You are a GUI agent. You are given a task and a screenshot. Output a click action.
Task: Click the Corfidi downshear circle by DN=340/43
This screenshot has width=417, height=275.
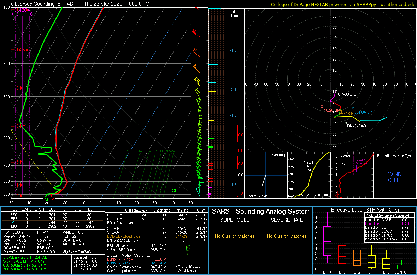(346, 123)
